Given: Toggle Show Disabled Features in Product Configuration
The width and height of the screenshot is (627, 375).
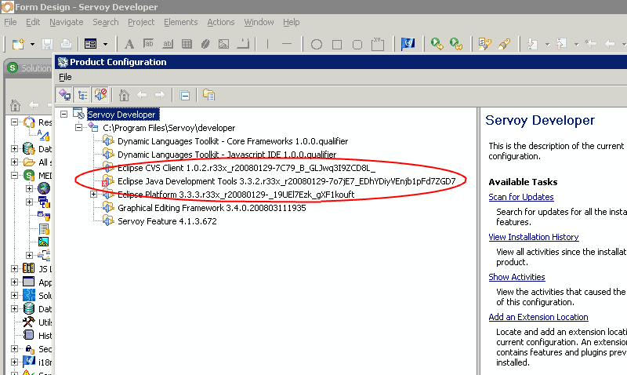Looking at the screenshot, I should click(x=100, y=95).
